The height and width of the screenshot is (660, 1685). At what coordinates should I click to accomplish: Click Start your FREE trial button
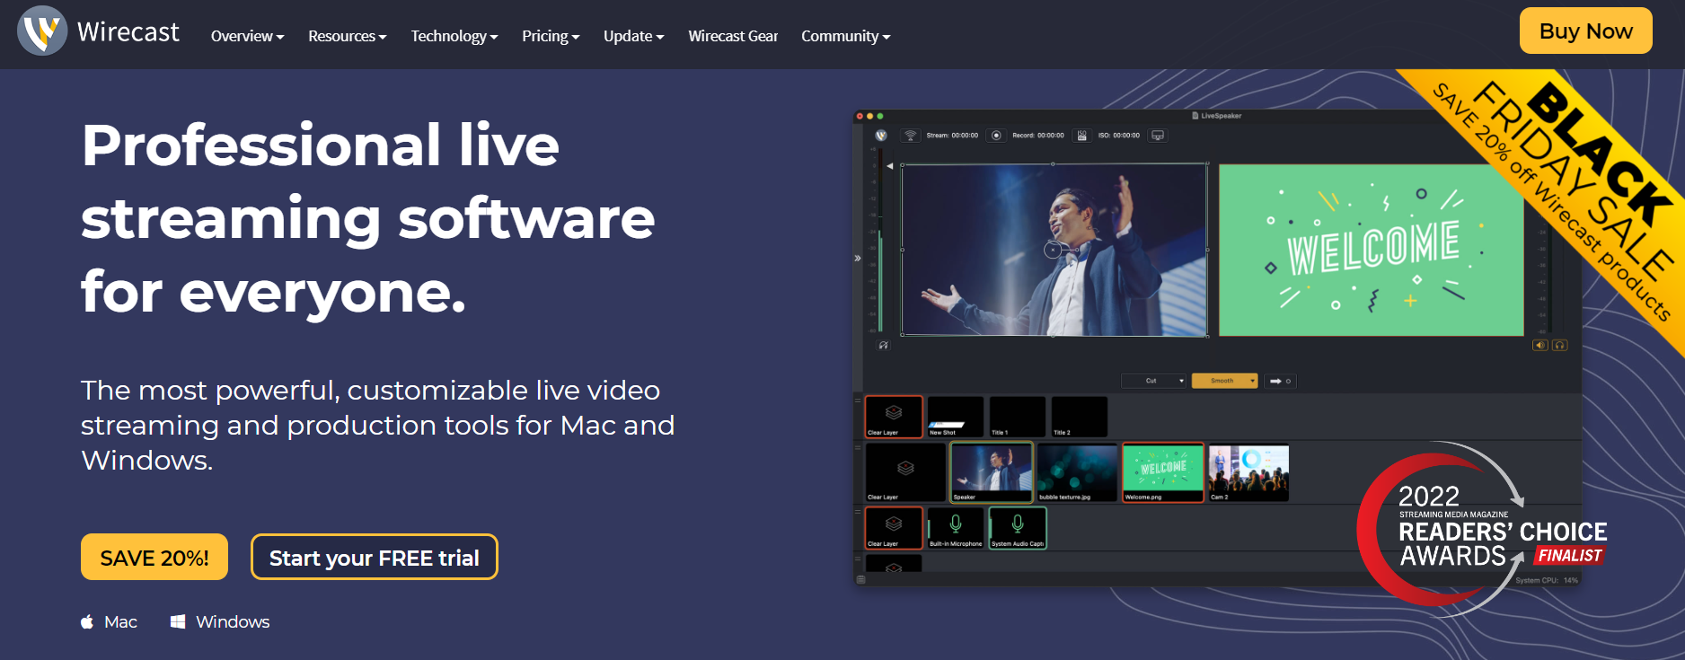[374, 558]
